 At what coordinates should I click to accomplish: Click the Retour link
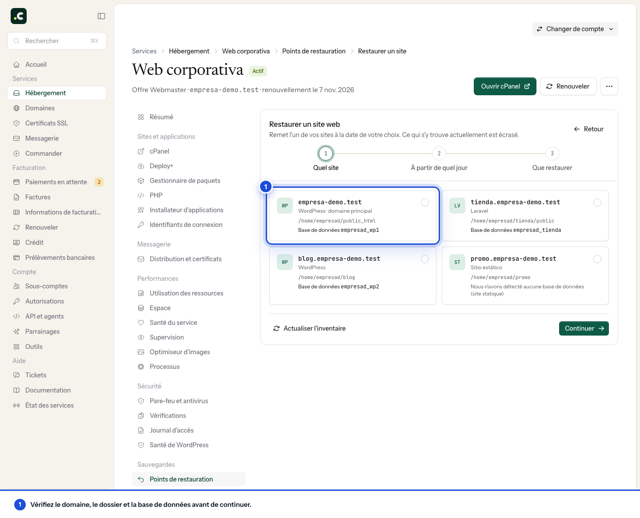[x=588, y=129]
